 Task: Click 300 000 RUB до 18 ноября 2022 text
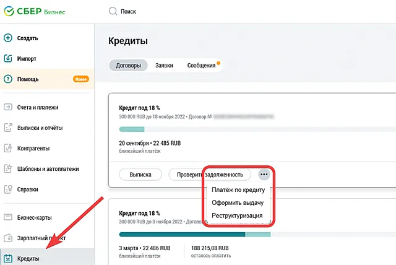click(x=152, y=116)
